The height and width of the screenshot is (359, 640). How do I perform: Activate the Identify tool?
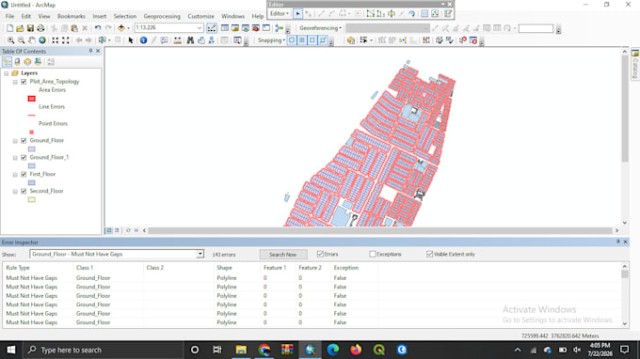(x=143, y=40)
